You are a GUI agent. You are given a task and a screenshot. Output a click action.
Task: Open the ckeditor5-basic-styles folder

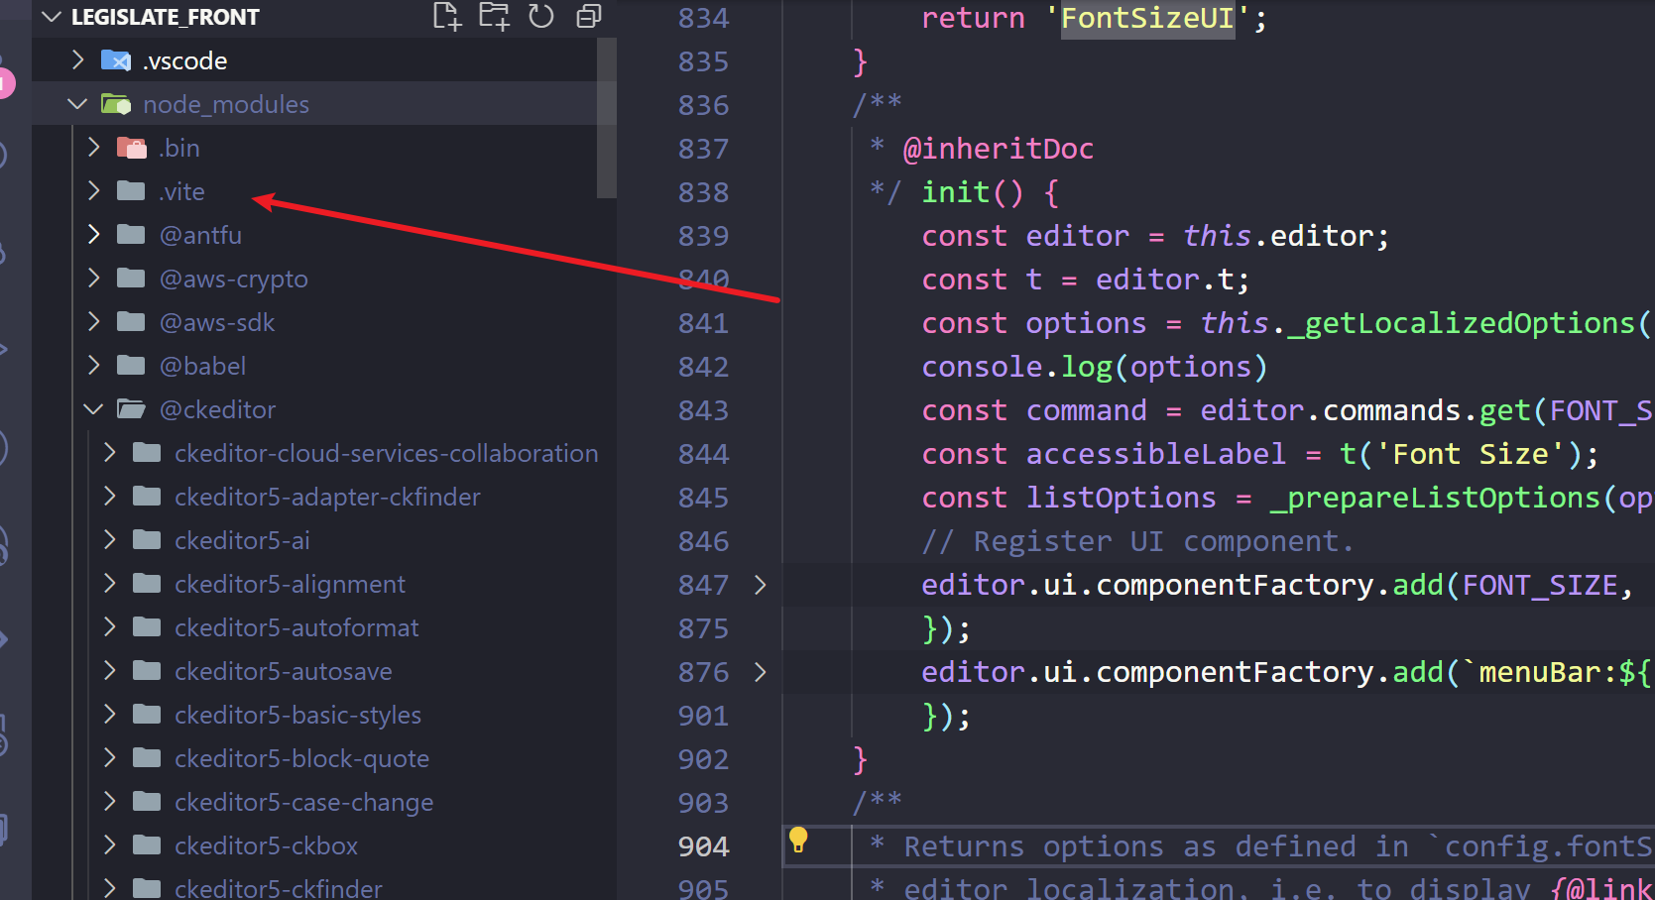coord(297,715)
